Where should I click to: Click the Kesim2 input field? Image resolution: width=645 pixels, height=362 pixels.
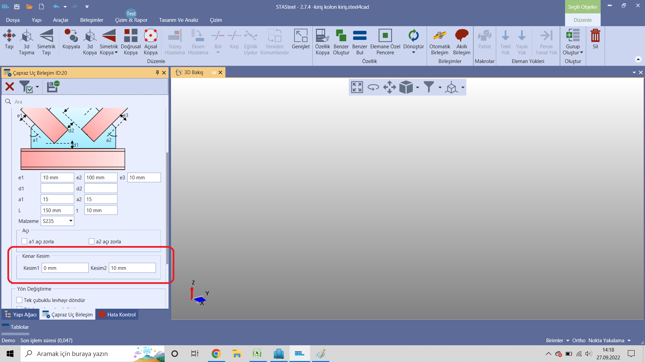pos(132,268)
